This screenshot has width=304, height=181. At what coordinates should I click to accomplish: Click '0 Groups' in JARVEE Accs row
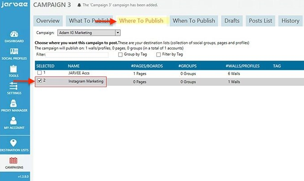(x=188, y=74)
